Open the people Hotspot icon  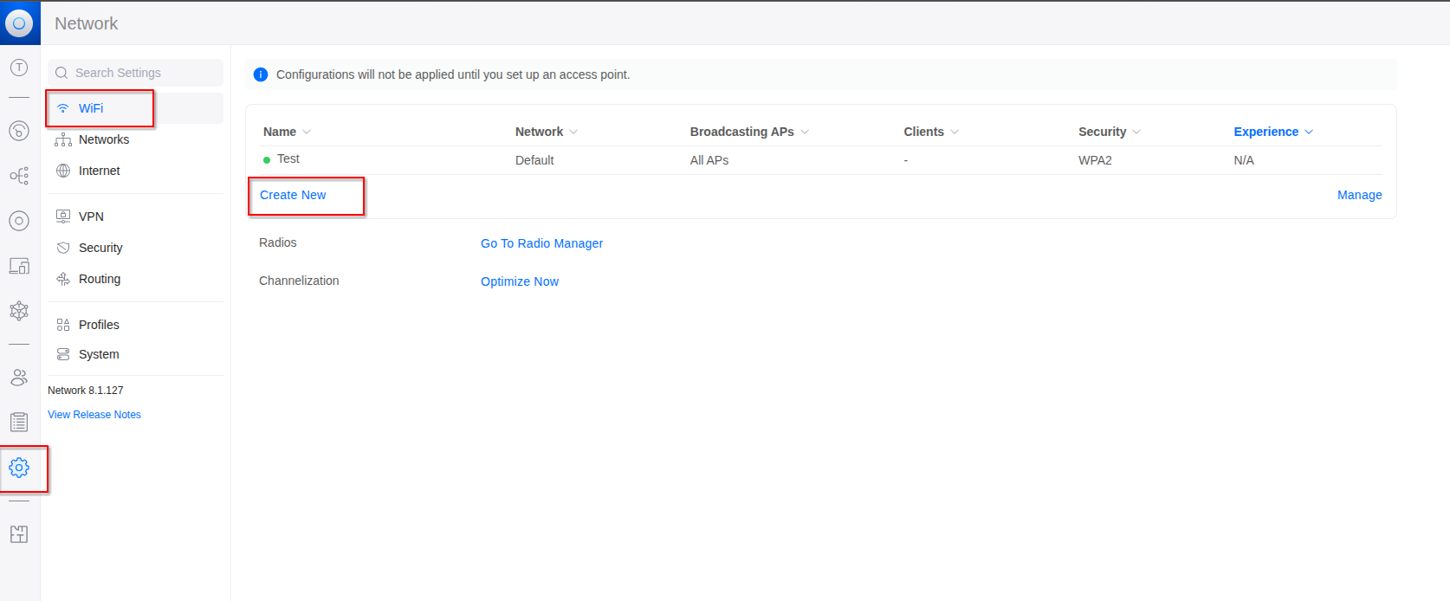[x=19, y=378]
